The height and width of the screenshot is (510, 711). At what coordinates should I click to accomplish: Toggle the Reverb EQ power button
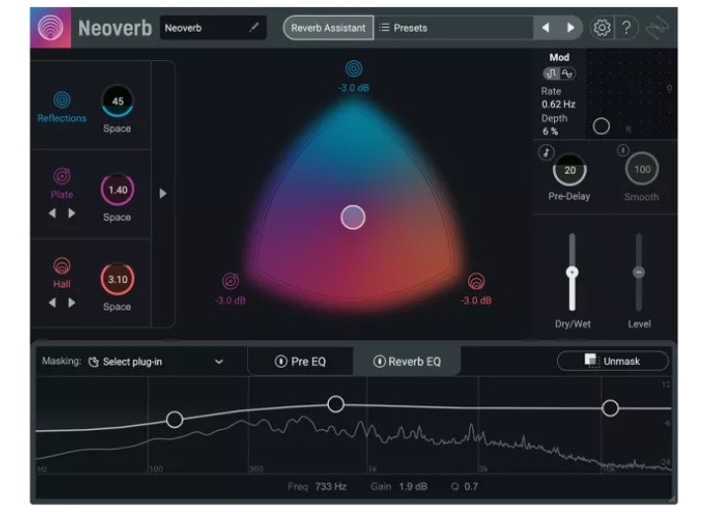click(379, 361)
